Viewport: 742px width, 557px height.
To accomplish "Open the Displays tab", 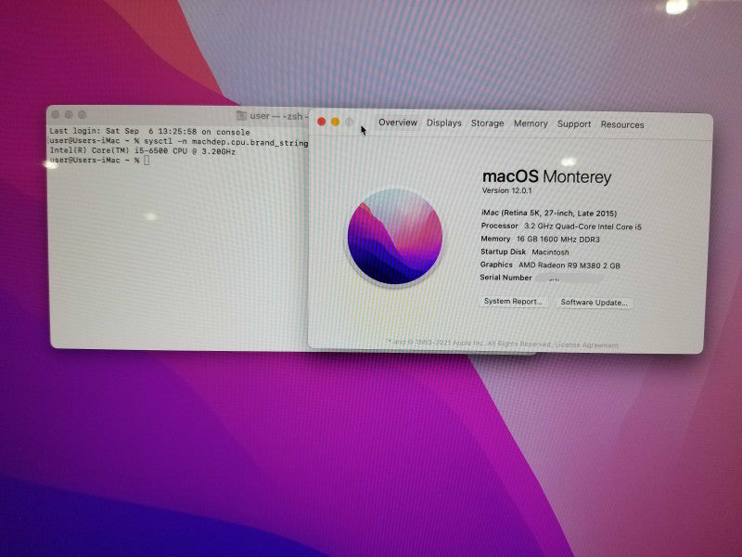I will click(x=444, y=123).
